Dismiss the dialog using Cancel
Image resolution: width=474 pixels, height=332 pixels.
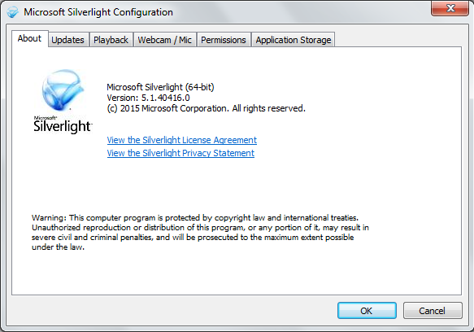coord(433,311)
